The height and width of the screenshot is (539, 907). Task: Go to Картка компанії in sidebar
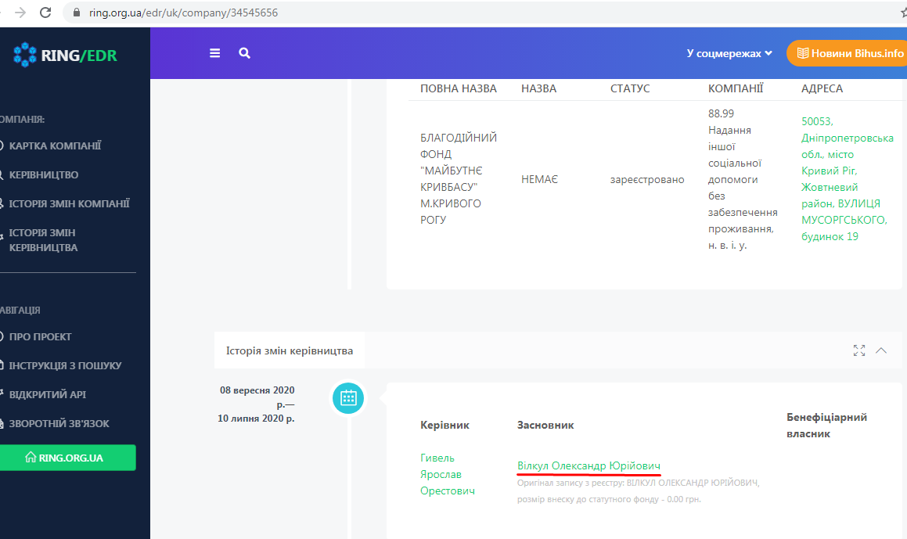pos(55,146)
